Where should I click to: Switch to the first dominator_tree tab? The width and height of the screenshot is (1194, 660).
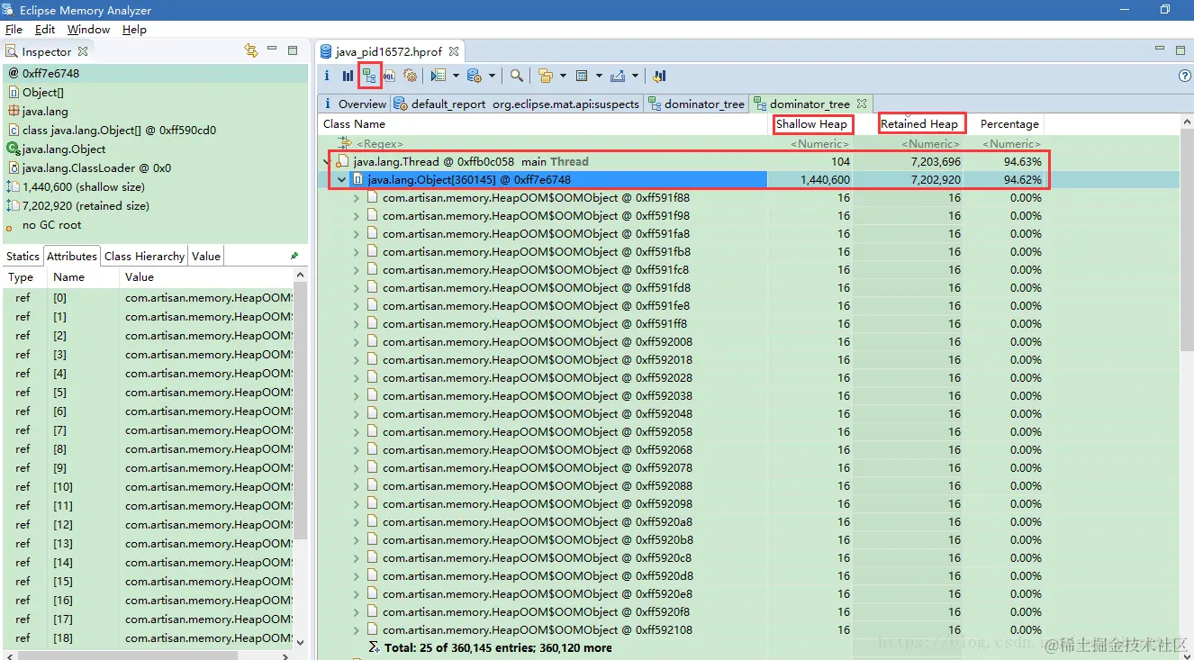[x=696, y=104]
